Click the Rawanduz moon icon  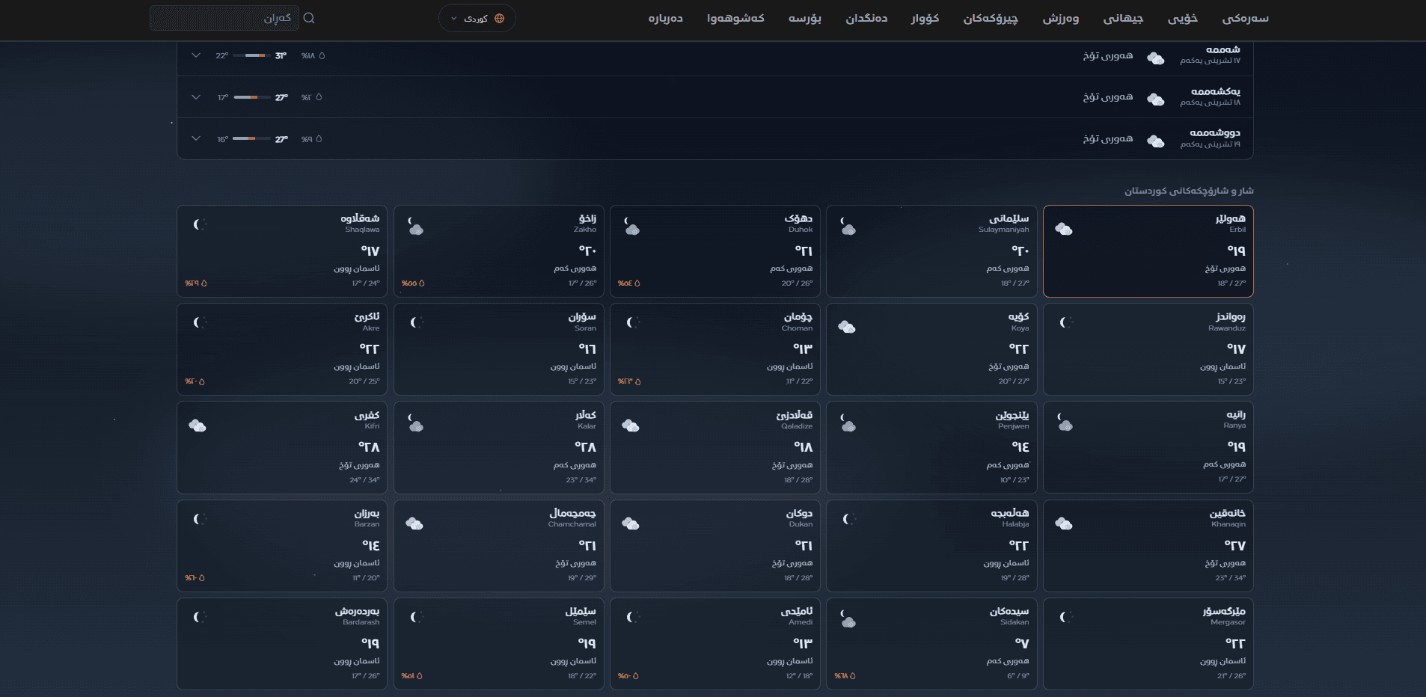click(1065, 322)
